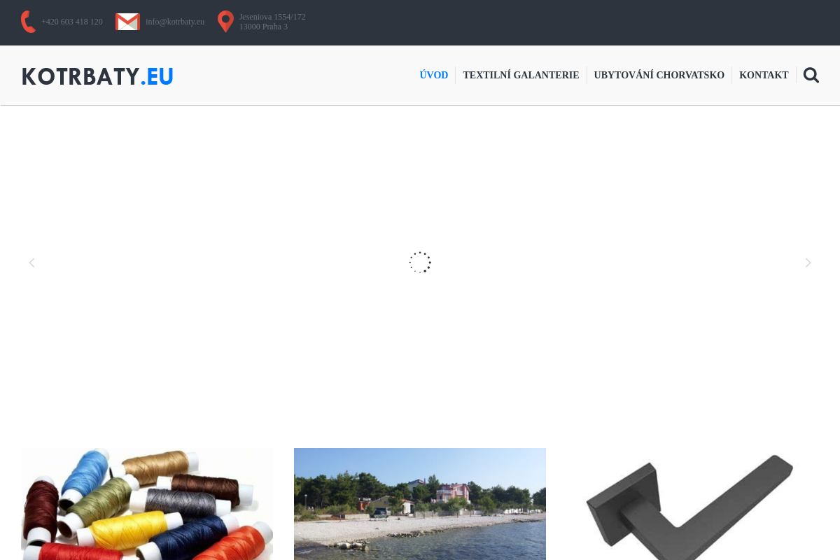840x560 pixels.
Task: Click the 13000 Praha 3 text
Action: click(x=263, y=27)
